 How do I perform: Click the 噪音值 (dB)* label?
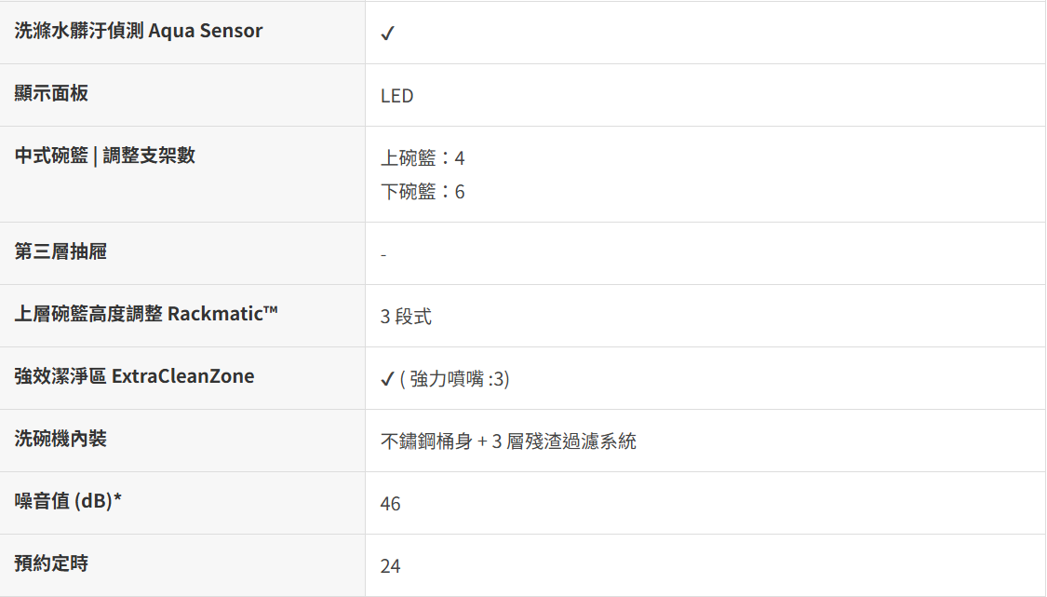pyautogui.click(x=69, y=501)
